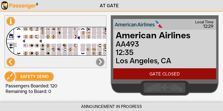The image size is (223, 111).
Task: Click the blue flight attendant near cockpit
Action: (19, 36)
